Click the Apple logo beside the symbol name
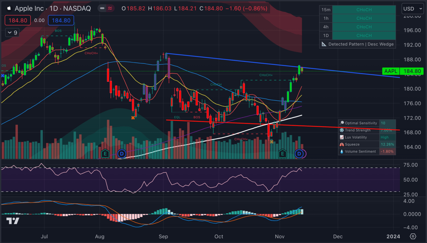Viewport: 427px width, 243px height. coord(9,8)
